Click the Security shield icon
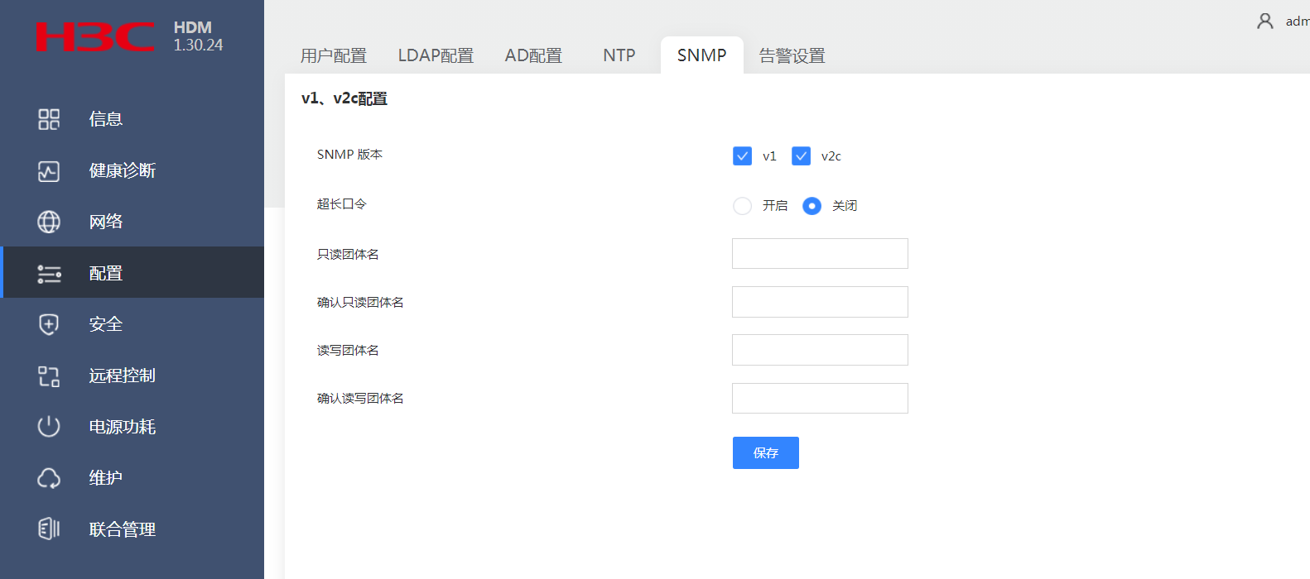The width and height of the screenshot is (1310, 579). pyautogui.click(x=49, y=324)
